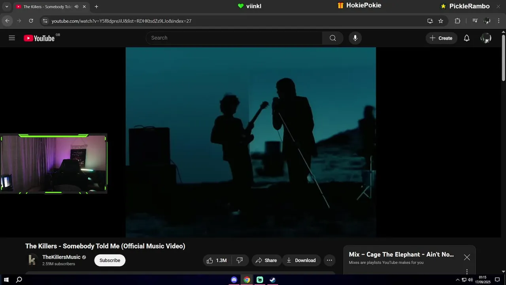The width and height of the screenshot is (506, 285).
Task: Go back to previous page in Chrome
Action: (x=7, y=21)
